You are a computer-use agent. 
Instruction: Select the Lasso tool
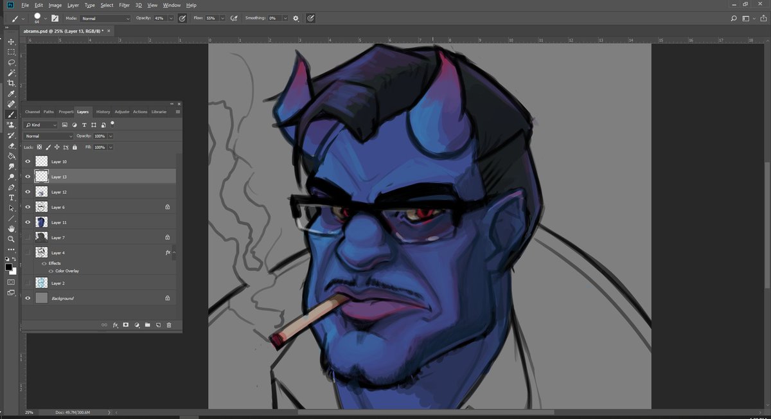pos(11,62)
